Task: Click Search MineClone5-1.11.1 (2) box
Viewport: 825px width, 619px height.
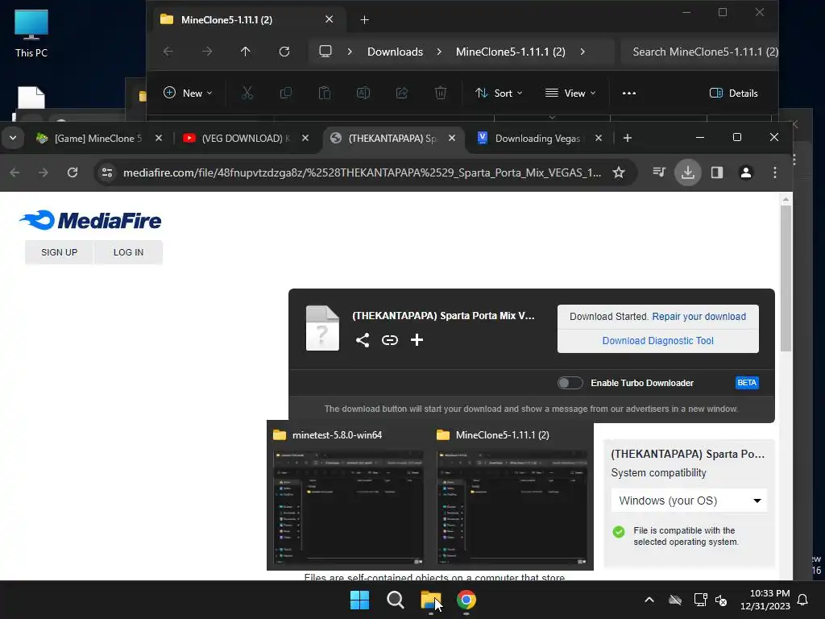Action: [x=699, y=52]
